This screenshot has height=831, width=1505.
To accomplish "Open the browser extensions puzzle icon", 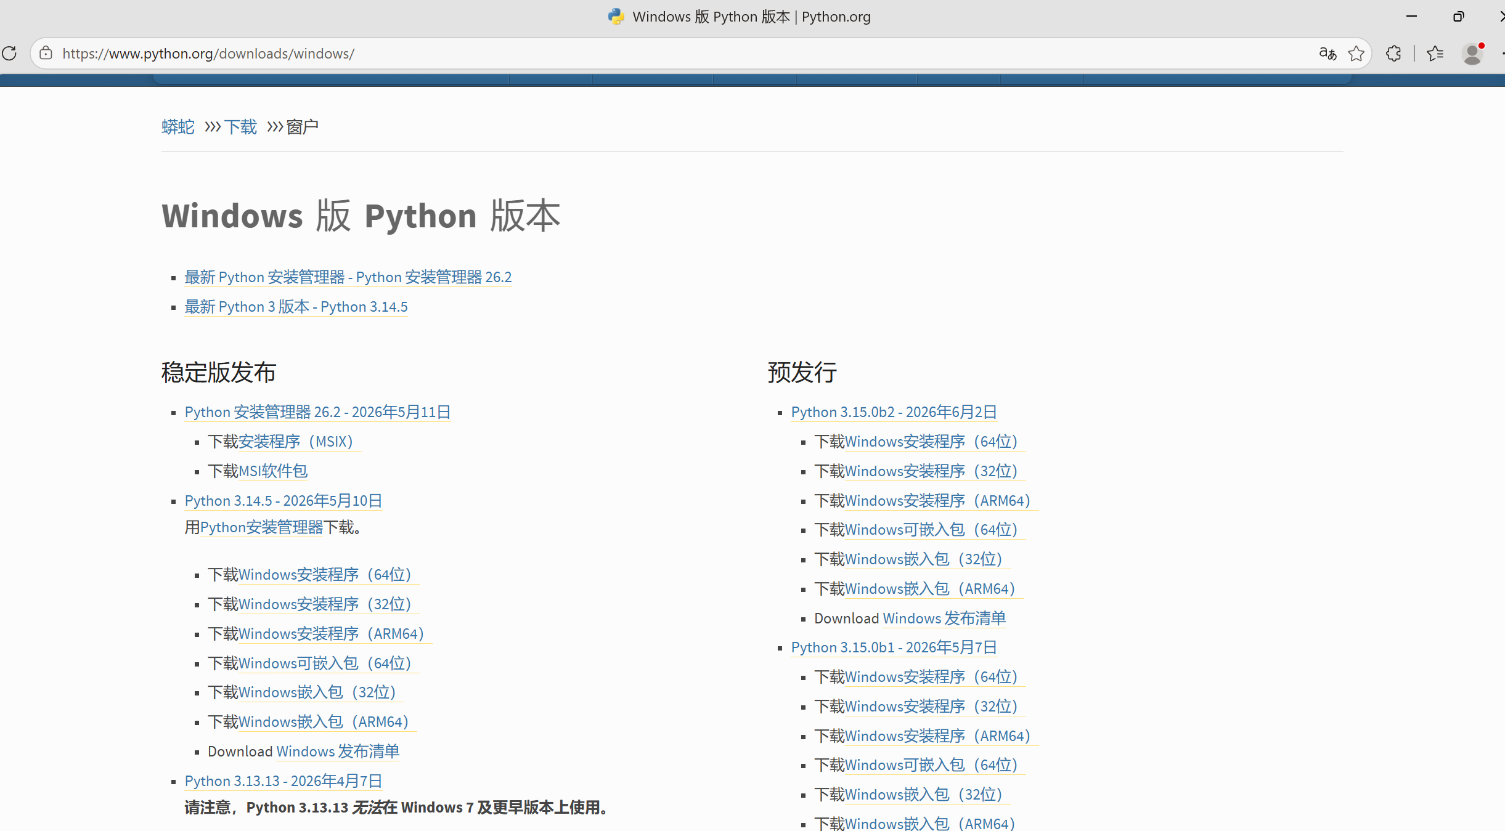I will click(1393, 54).
